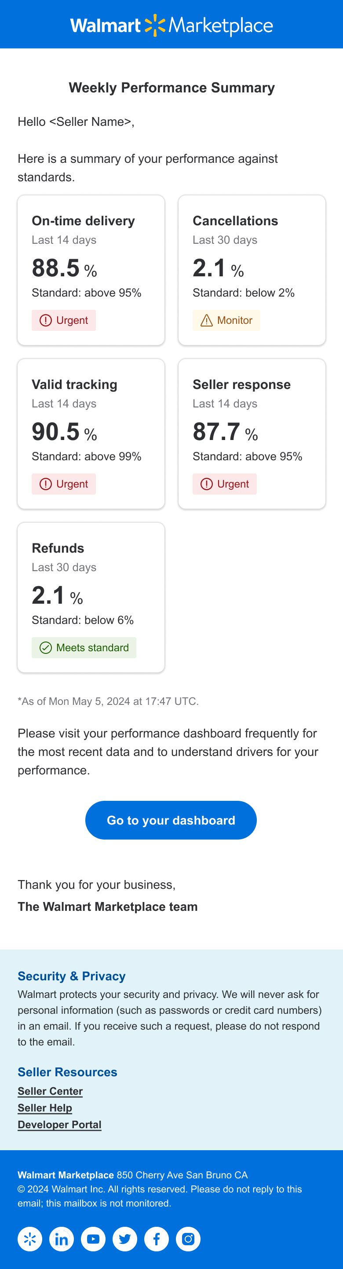This screenshot has height=1269, width=343.
Task: Click the Refunds 2.1% metric value
Action: (57, 595)
